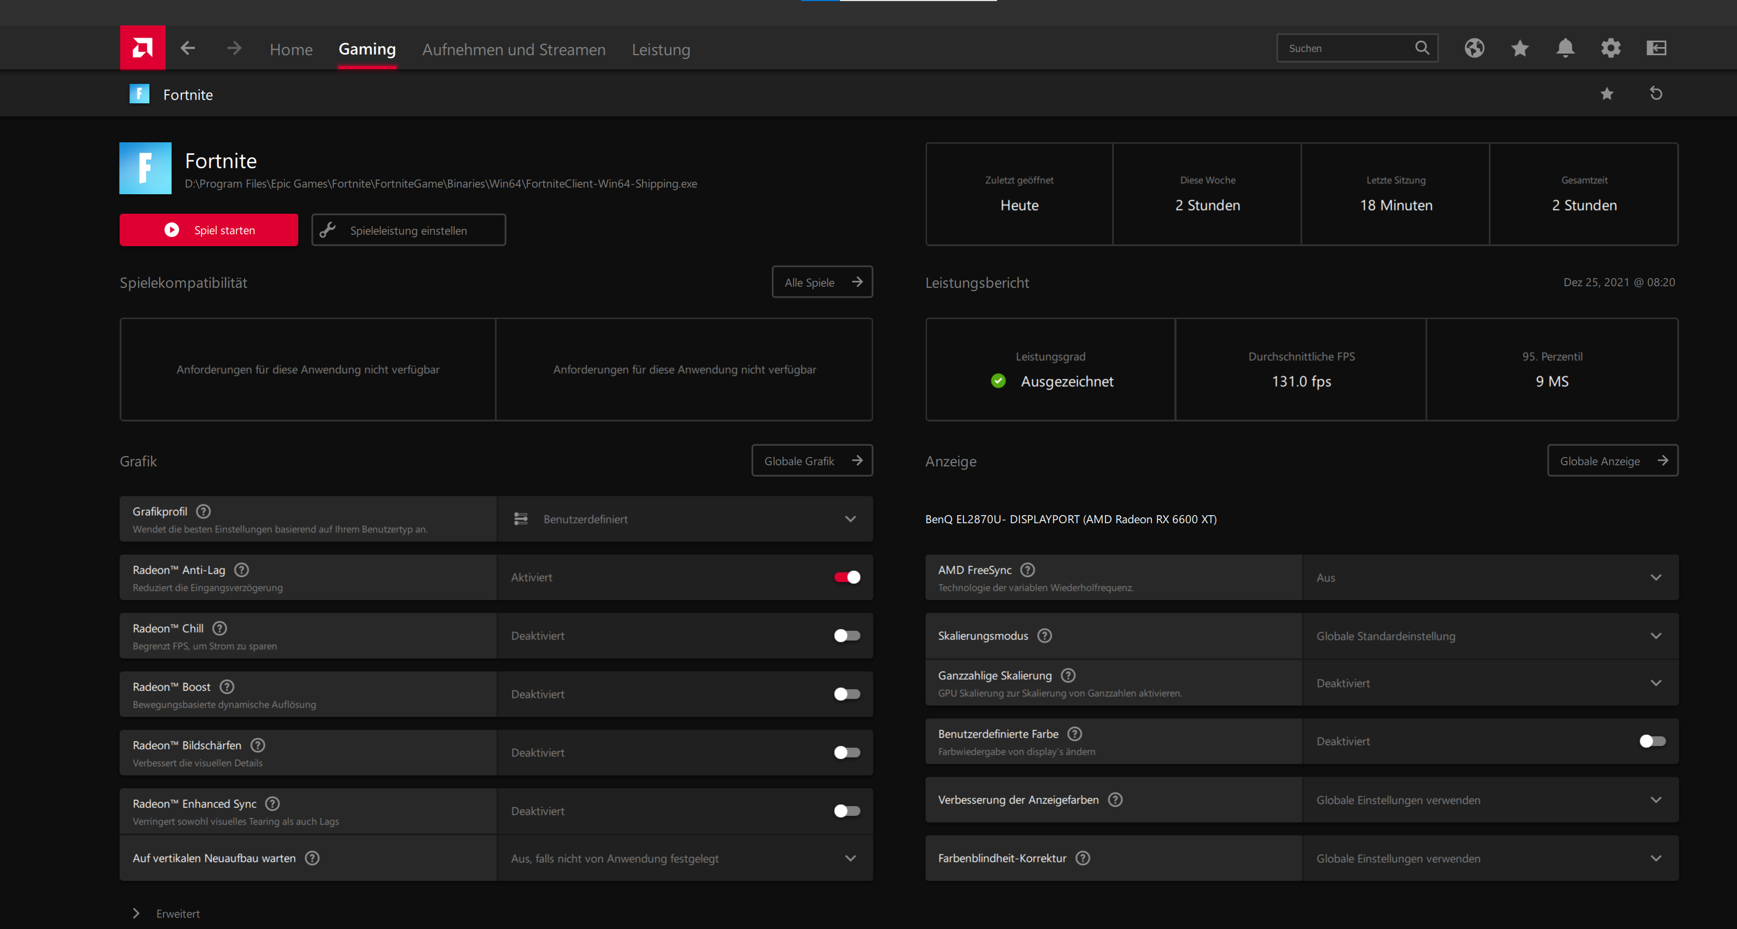1737x929 pixels.
Task: Turn on Benutzerdefinierte Farbe toggle
Action: tap(1652, 741)
